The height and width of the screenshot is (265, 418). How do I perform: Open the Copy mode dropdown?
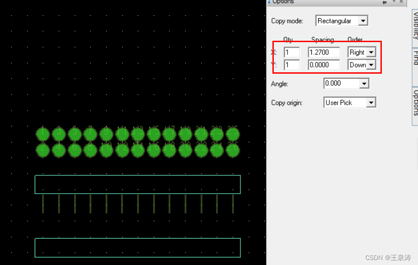tap(363, 21)
